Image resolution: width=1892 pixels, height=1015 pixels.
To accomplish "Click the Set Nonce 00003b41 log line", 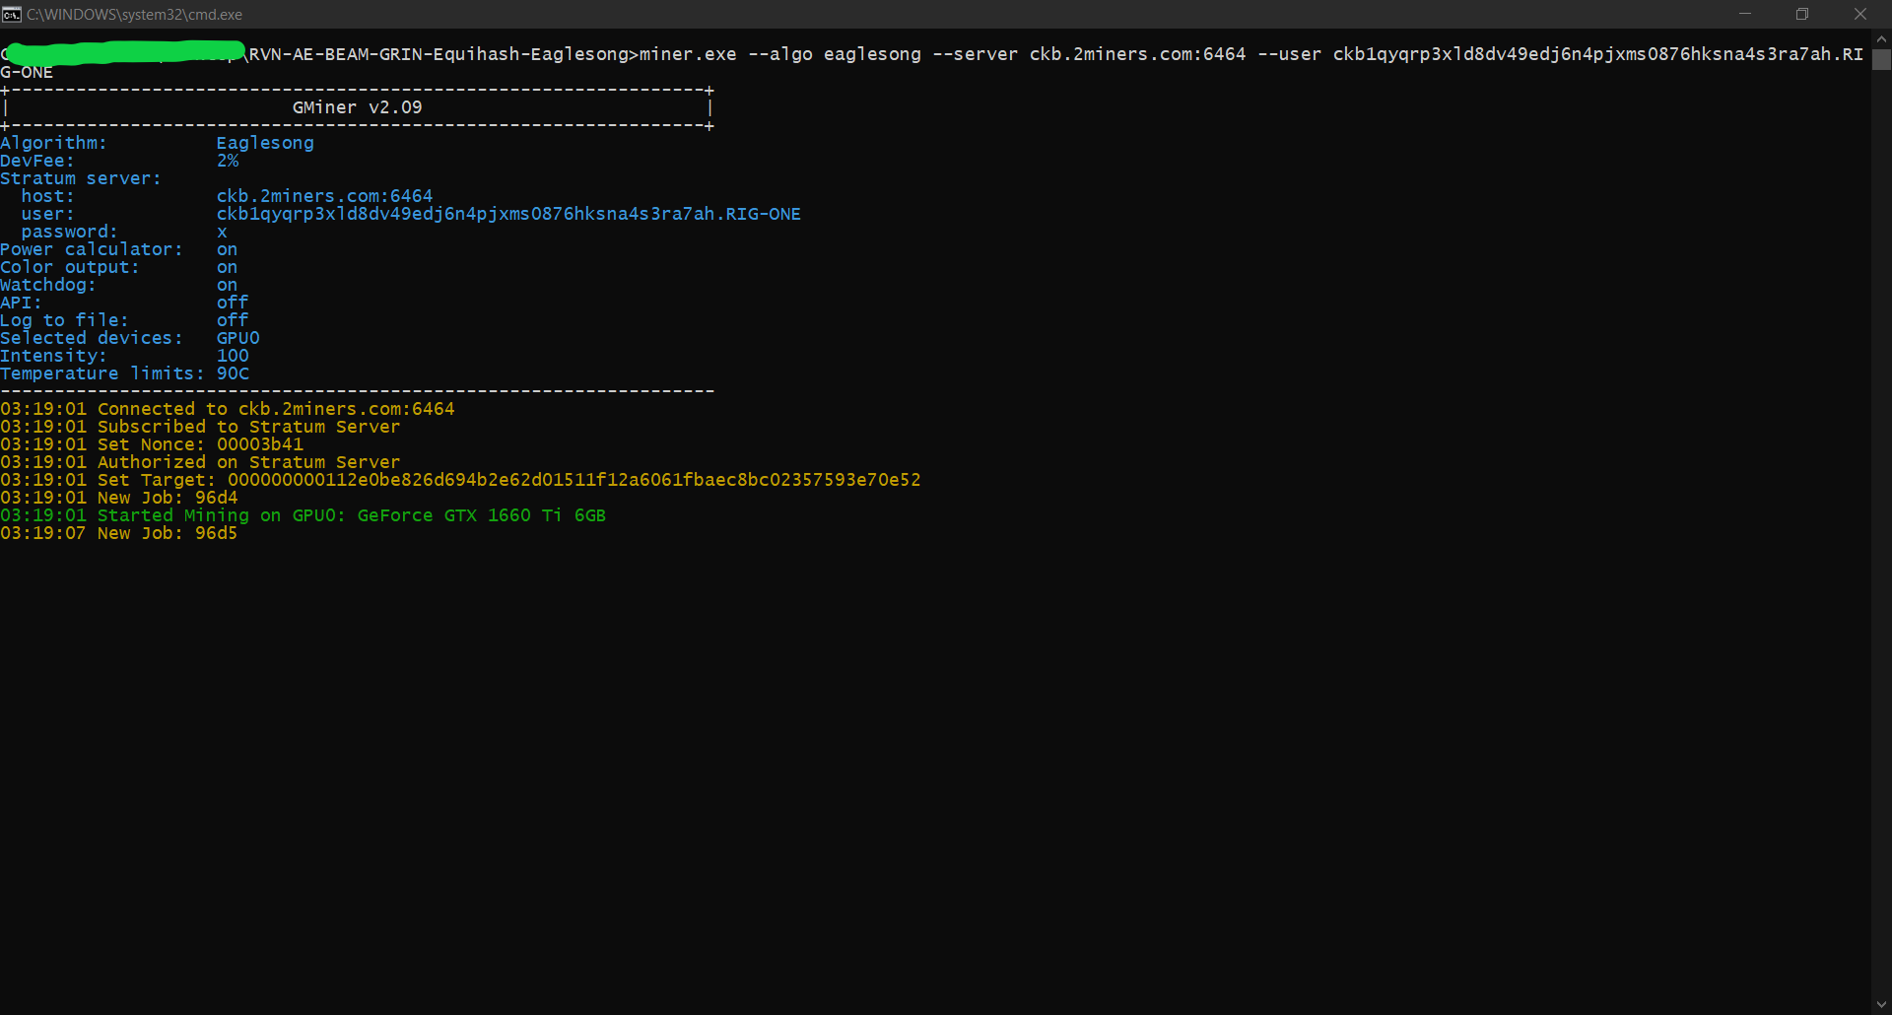I will coord(152,444).
